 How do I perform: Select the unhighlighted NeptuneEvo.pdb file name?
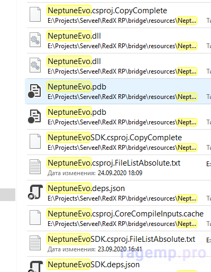click(x=77, y=112)
